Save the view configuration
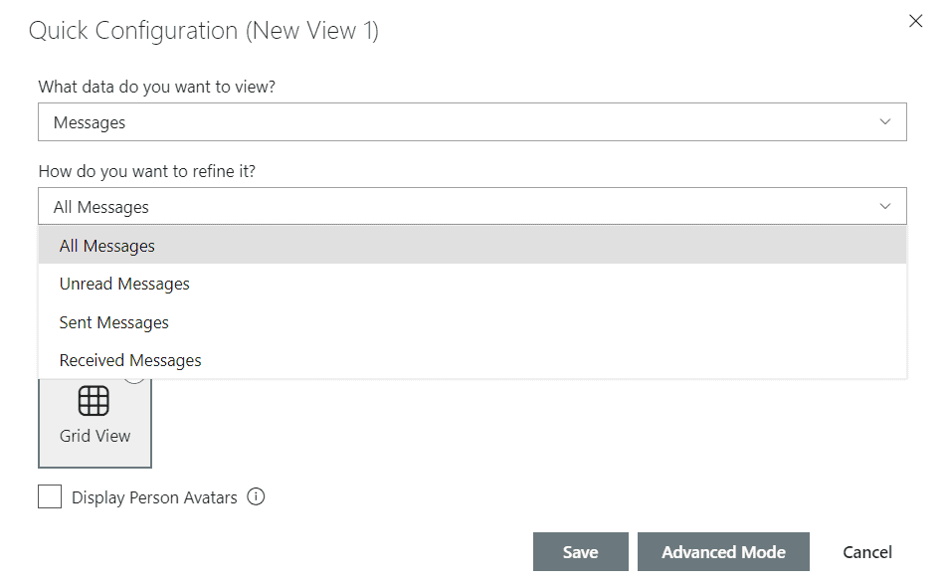 581,551
